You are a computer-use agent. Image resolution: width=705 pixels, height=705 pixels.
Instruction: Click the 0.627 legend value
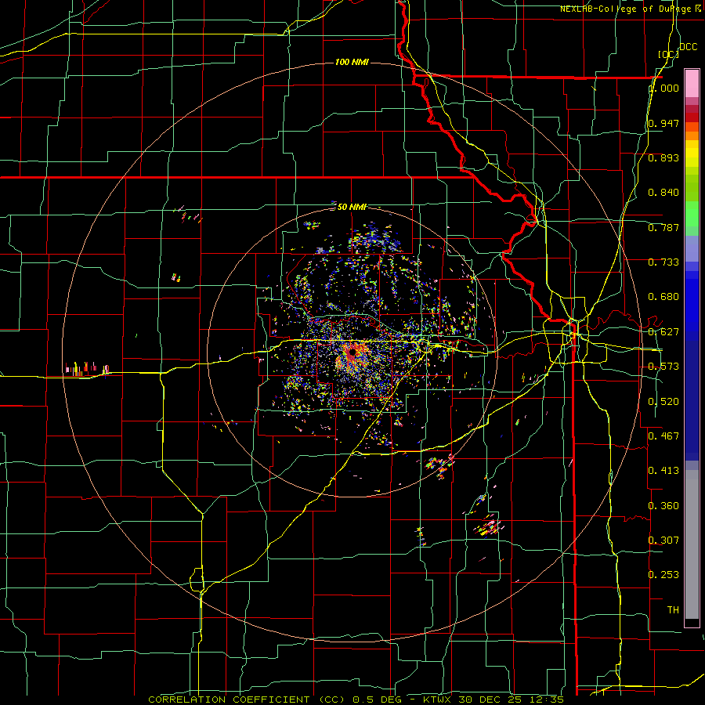[663, 332]
